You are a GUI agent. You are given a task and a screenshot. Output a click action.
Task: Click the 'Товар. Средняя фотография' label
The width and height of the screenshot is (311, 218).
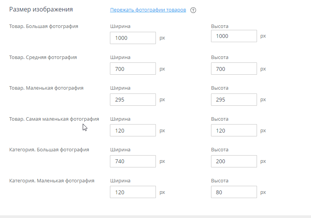tap(43, 57)
